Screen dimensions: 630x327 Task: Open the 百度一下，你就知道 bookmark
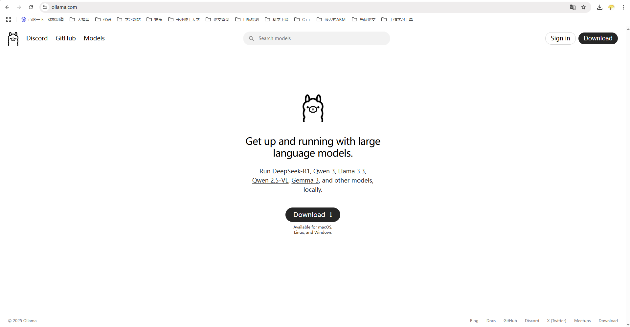[x=42, y=19]
